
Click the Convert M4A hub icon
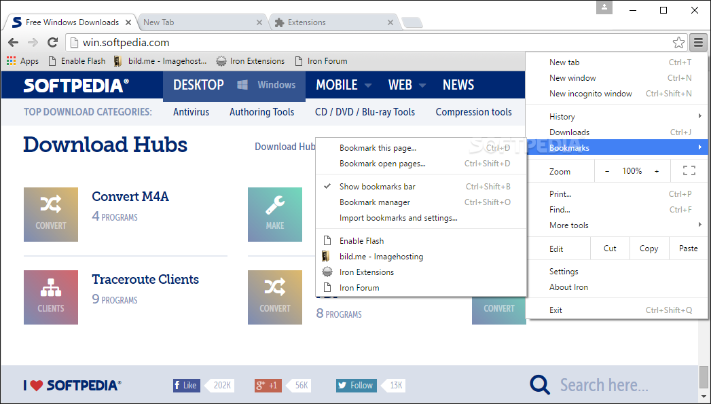pos(51,215)
